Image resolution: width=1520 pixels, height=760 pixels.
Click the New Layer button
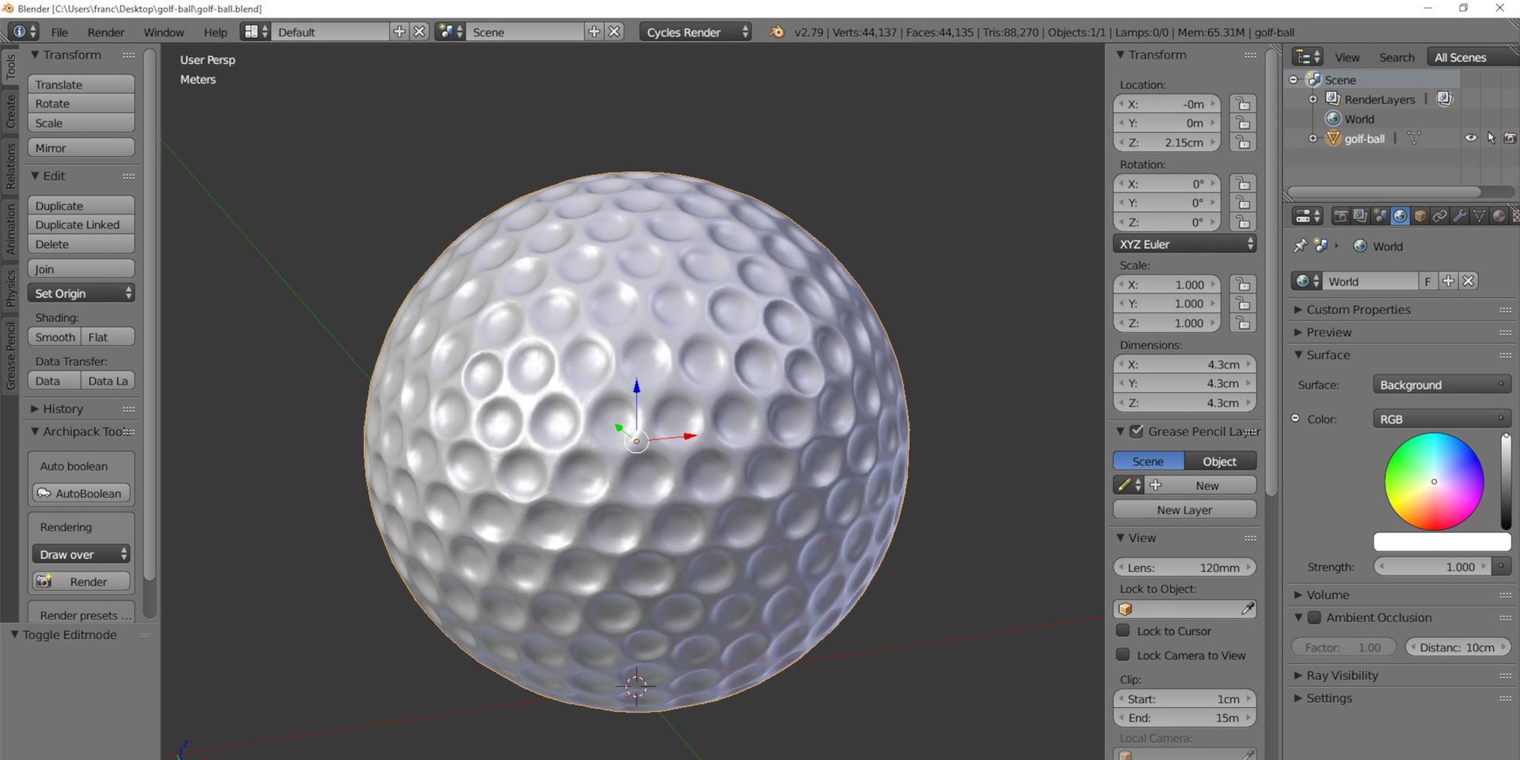[1184, 510]
